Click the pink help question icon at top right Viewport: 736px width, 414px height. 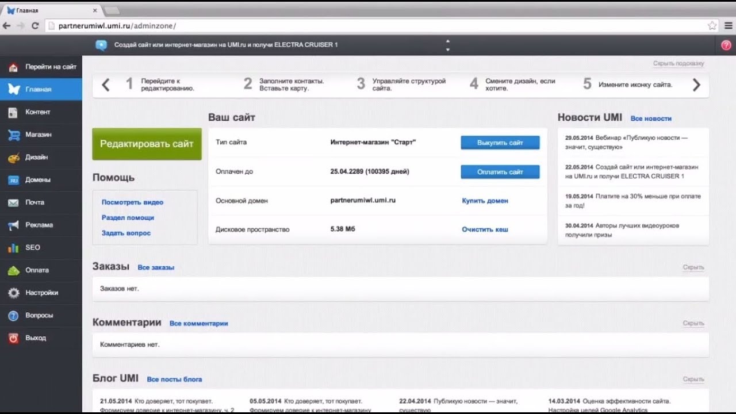pyautogui.click(x=726, y=45)
